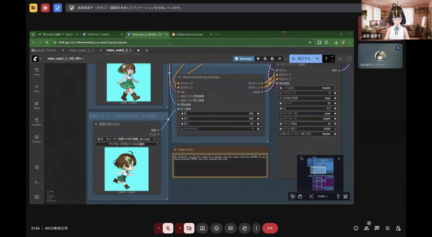Open the 114% zoom level dropdown

click(322, 196)
